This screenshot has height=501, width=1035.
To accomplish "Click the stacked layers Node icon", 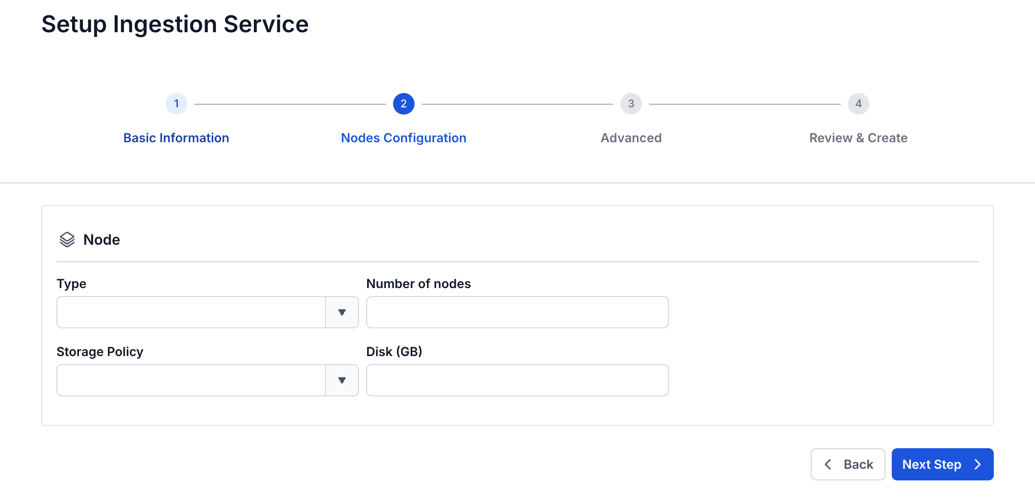I will [x=67, y=240].
